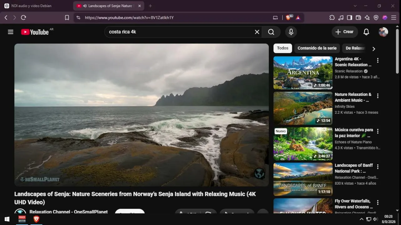
Task: Open the browser extensions puzzle icon
Action: 332,18
